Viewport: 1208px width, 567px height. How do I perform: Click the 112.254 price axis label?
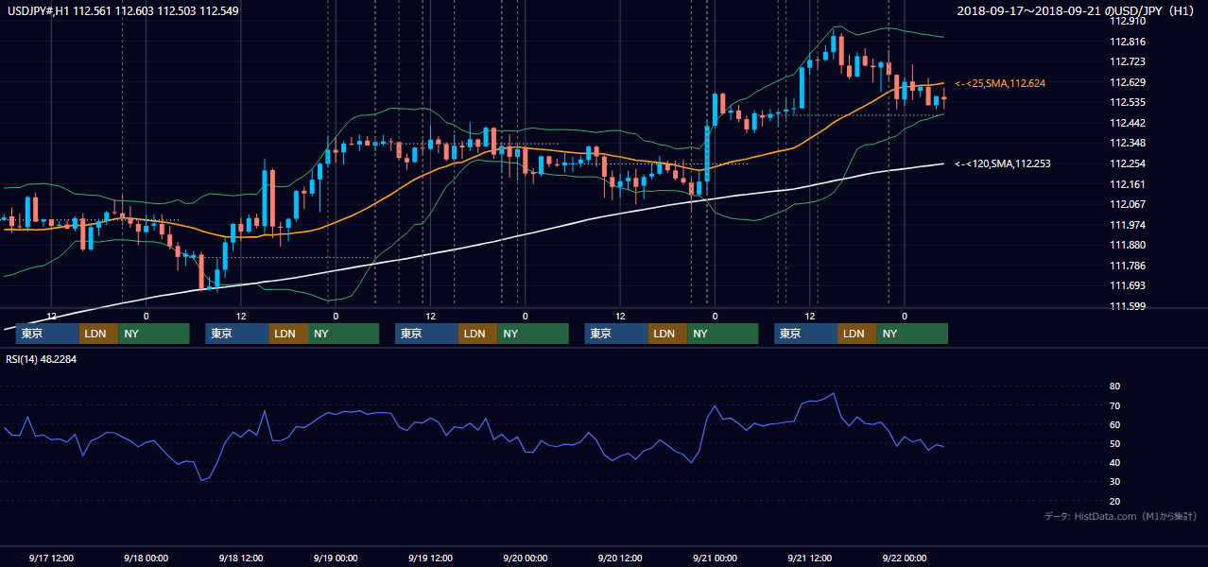(x=1127, y=163)
